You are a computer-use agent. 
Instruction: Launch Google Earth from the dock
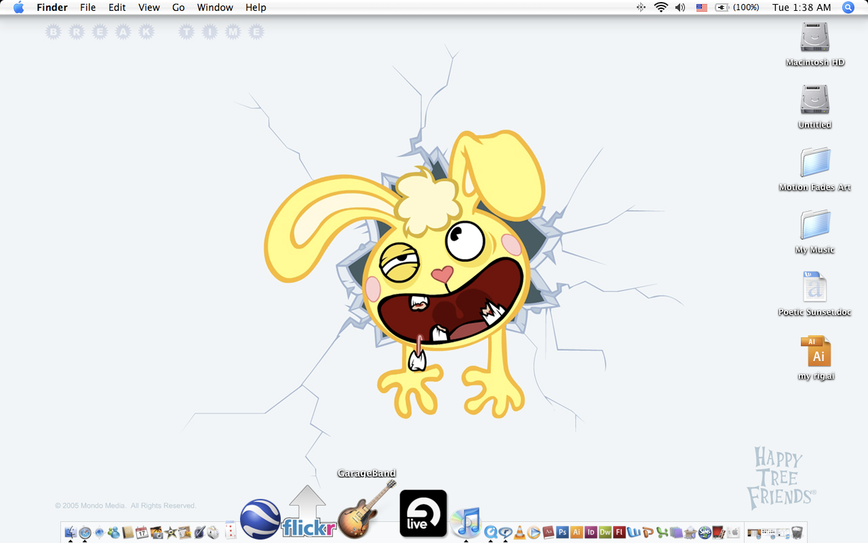point(260,519)
